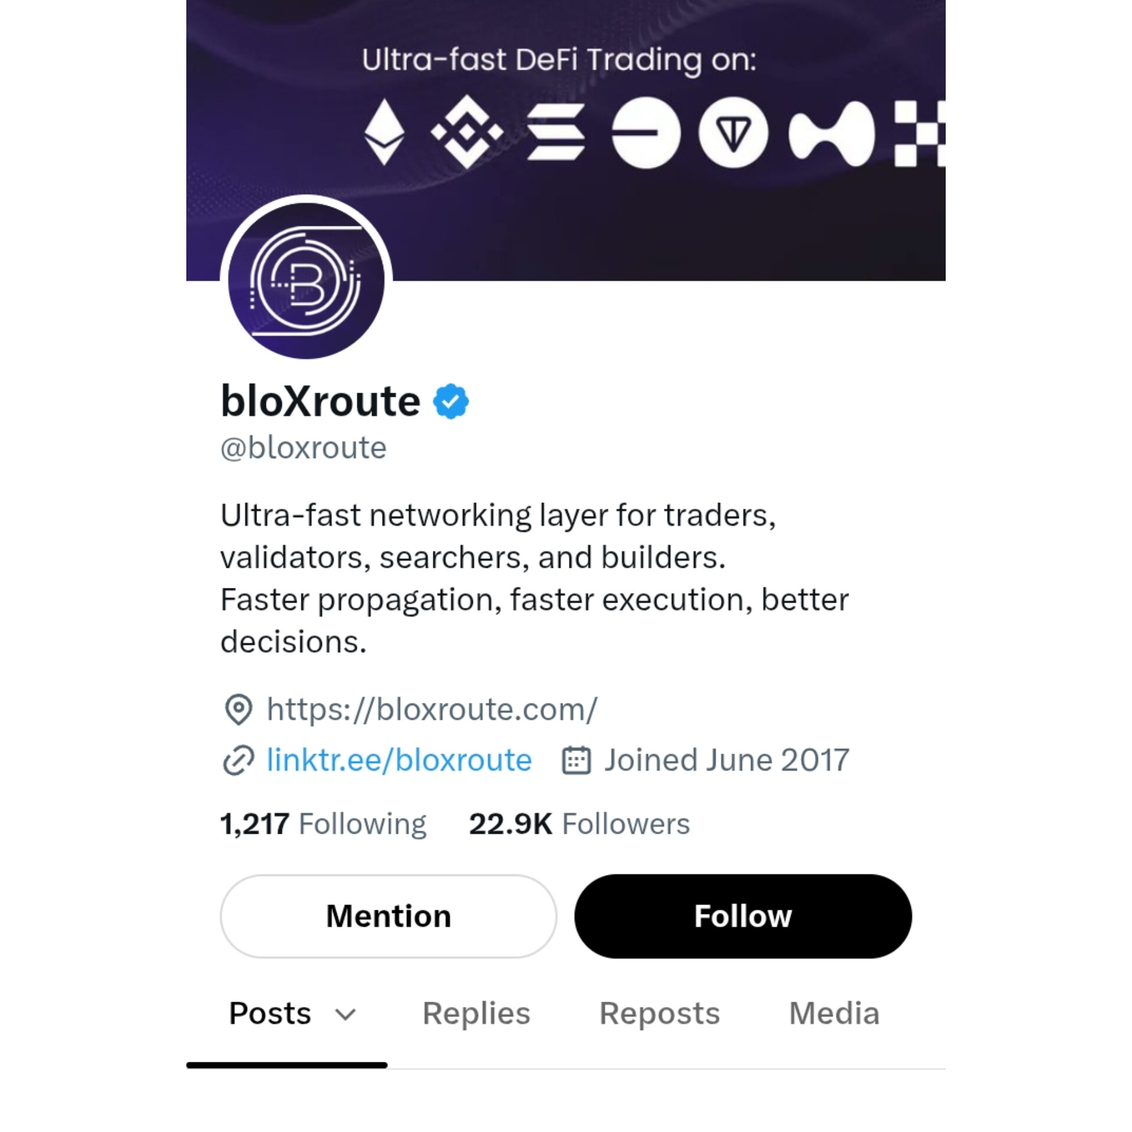Open the linktr.ee/bloxroute link
The height and width of the screenshot is (1132, 1132).
pyautogui.click(x=399, y=759)
